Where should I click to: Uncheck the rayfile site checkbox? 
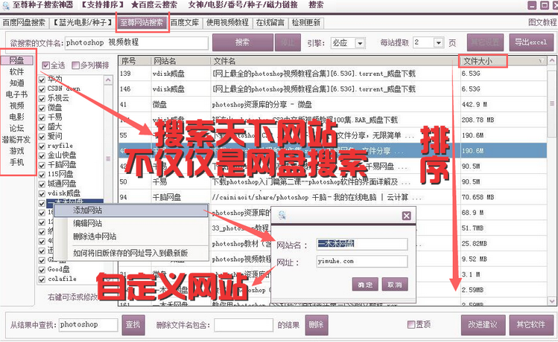coord(42,146)
